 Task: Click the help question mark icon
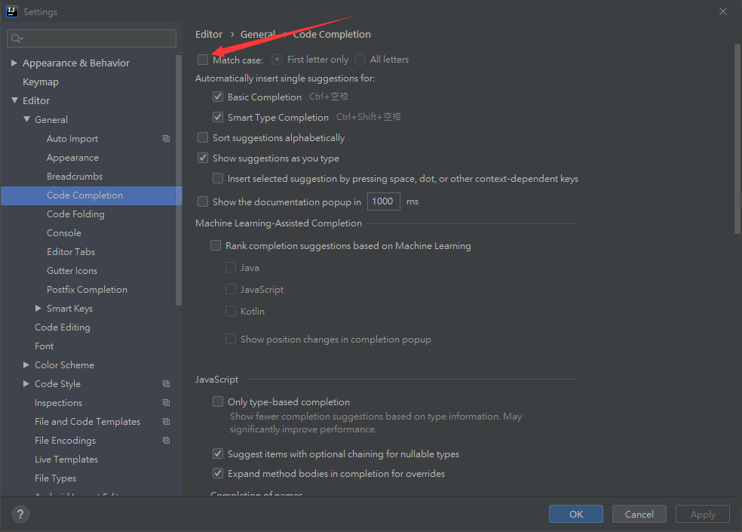click(20, 515)
